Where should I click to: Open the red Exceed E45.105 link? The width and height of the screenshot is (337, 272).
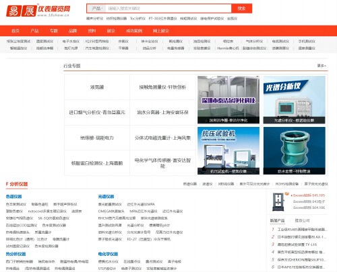(x=309, y=195)
